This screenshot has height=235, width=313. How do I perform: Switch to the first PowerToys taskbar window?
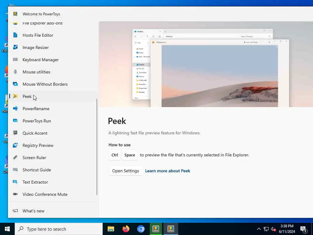pyautogui.click(x=156, y=229)
